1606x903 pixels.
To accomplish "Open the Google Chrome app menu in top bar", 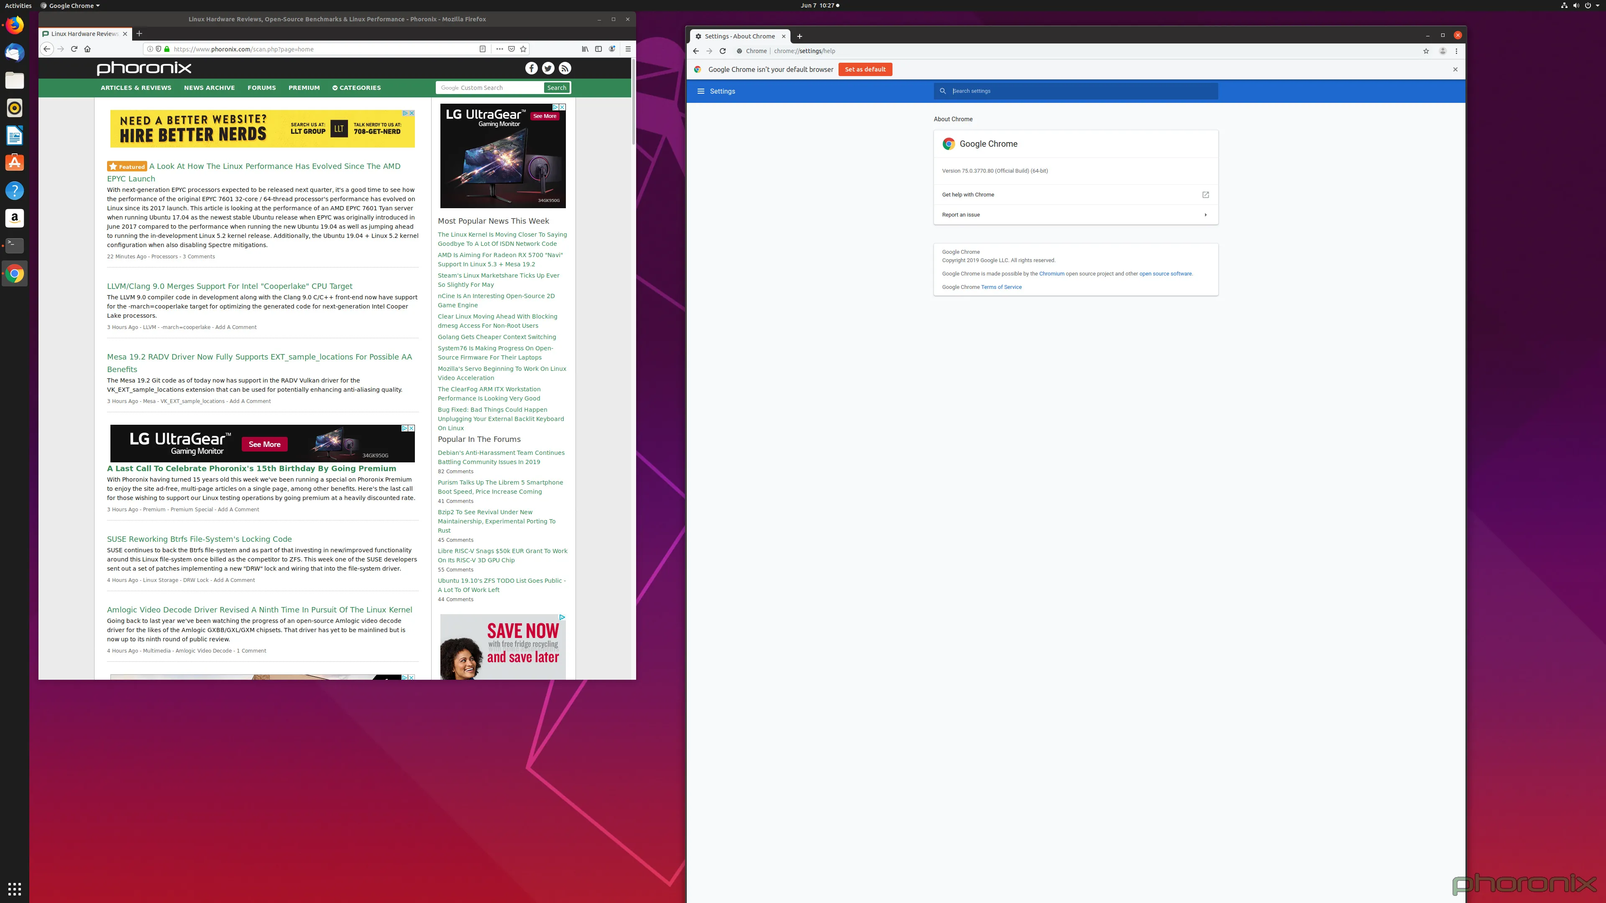I will 70,5.
